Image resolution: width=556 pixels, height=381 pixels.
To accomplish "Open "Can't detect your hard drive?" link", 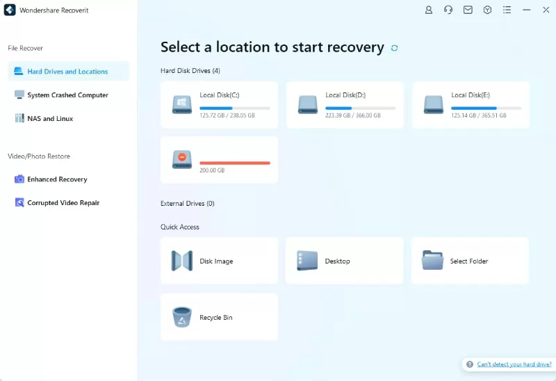I will 514,364.
